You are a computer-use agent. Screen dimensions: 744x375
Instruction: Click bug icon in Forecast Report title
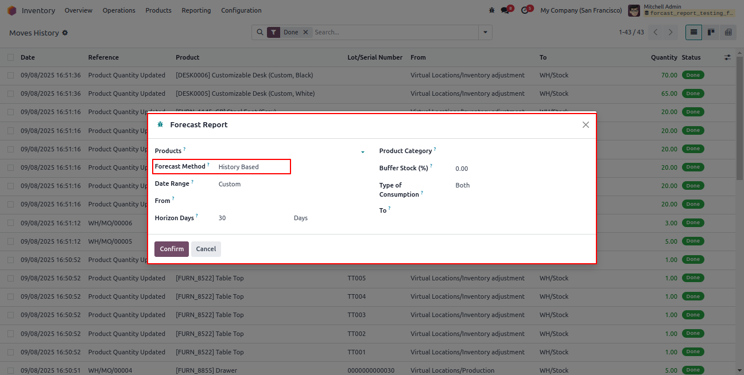coord(160,124)
